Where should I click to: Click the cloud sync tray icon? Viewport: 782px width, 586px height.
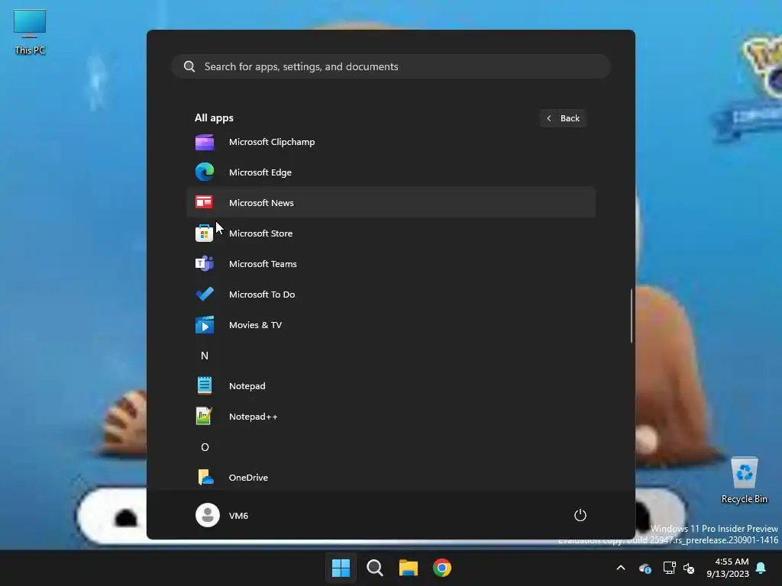pos(645,568)
